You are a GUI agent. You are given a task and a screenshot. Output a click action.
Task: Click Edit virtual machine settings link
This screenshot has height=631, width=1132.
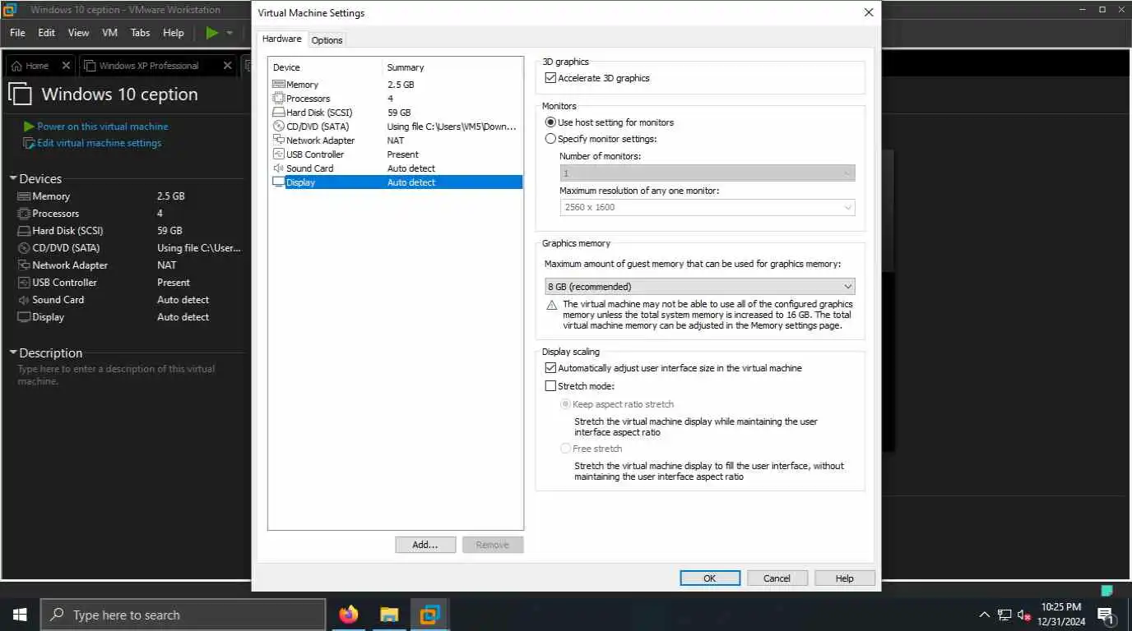(99, 143)
